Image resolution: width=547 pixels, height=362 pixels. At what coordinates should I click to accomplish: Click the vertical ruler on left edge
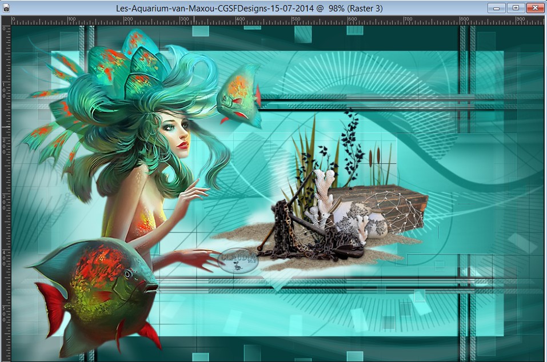click(6, 193)
